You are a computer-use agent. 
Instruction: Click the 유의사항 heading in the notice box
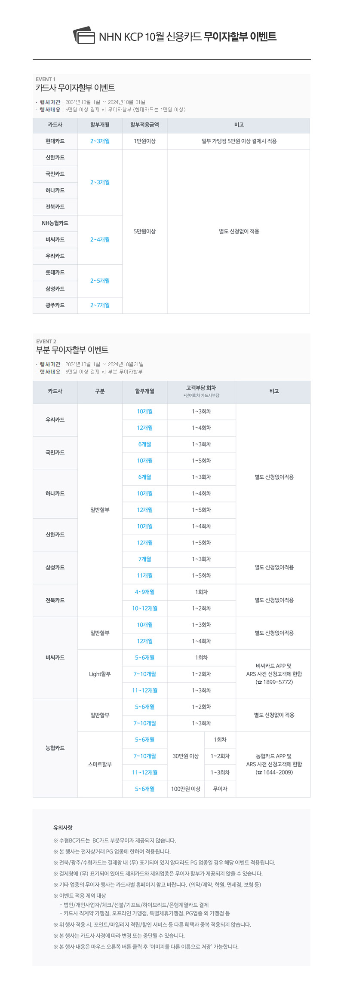63,827
